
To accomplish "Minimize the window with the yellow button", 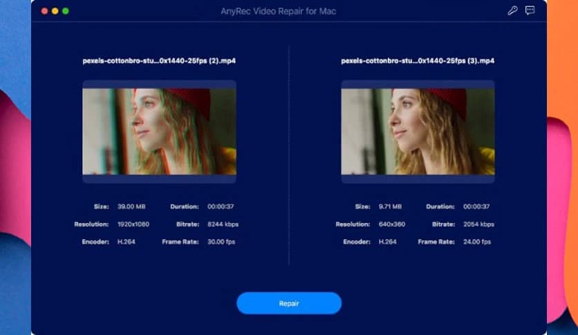I will pos(55,11).
